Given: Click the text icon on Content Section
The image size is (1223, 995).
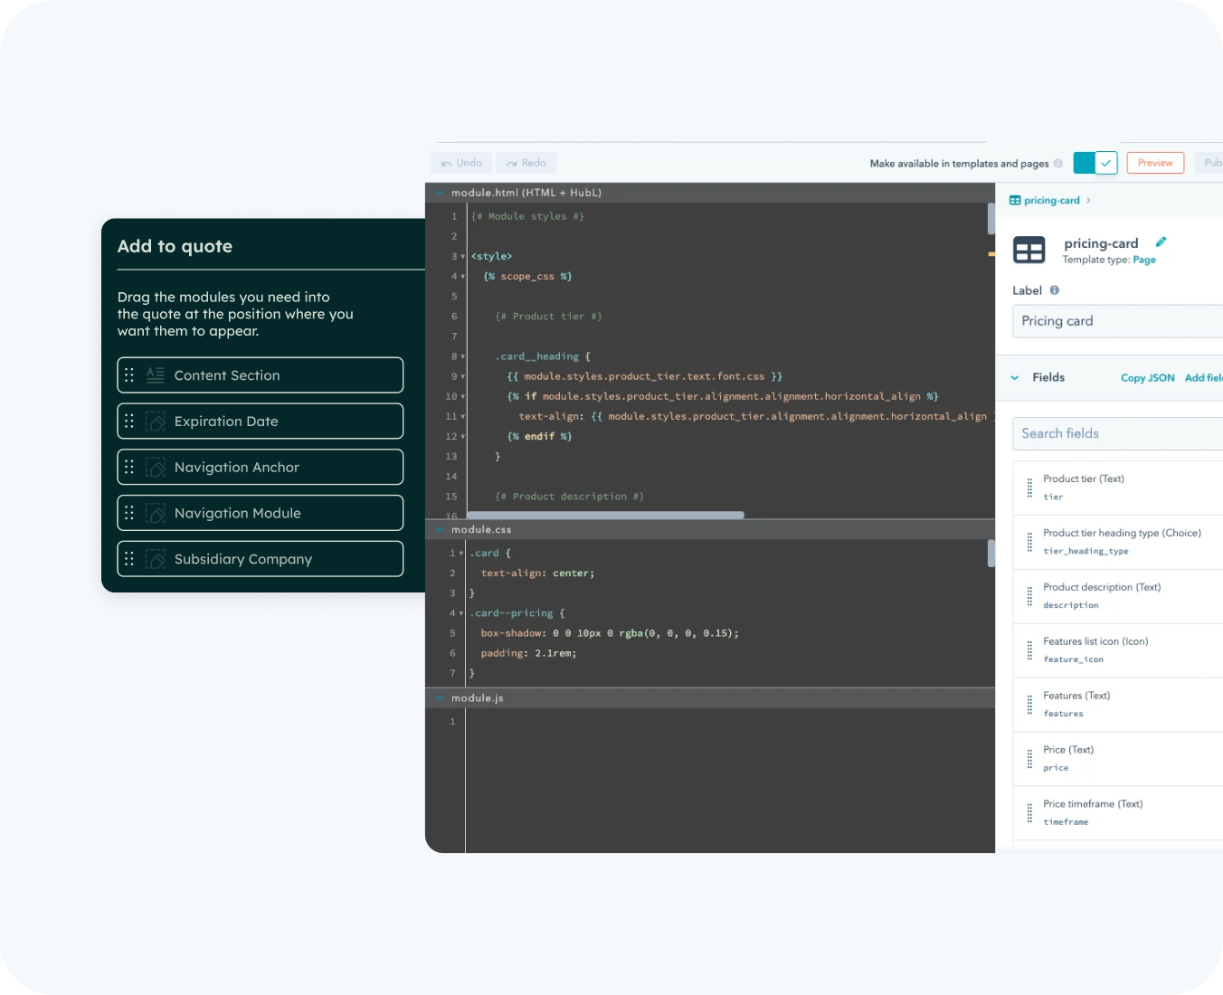Looking at the screenshot, I should (x=156, y=375).
